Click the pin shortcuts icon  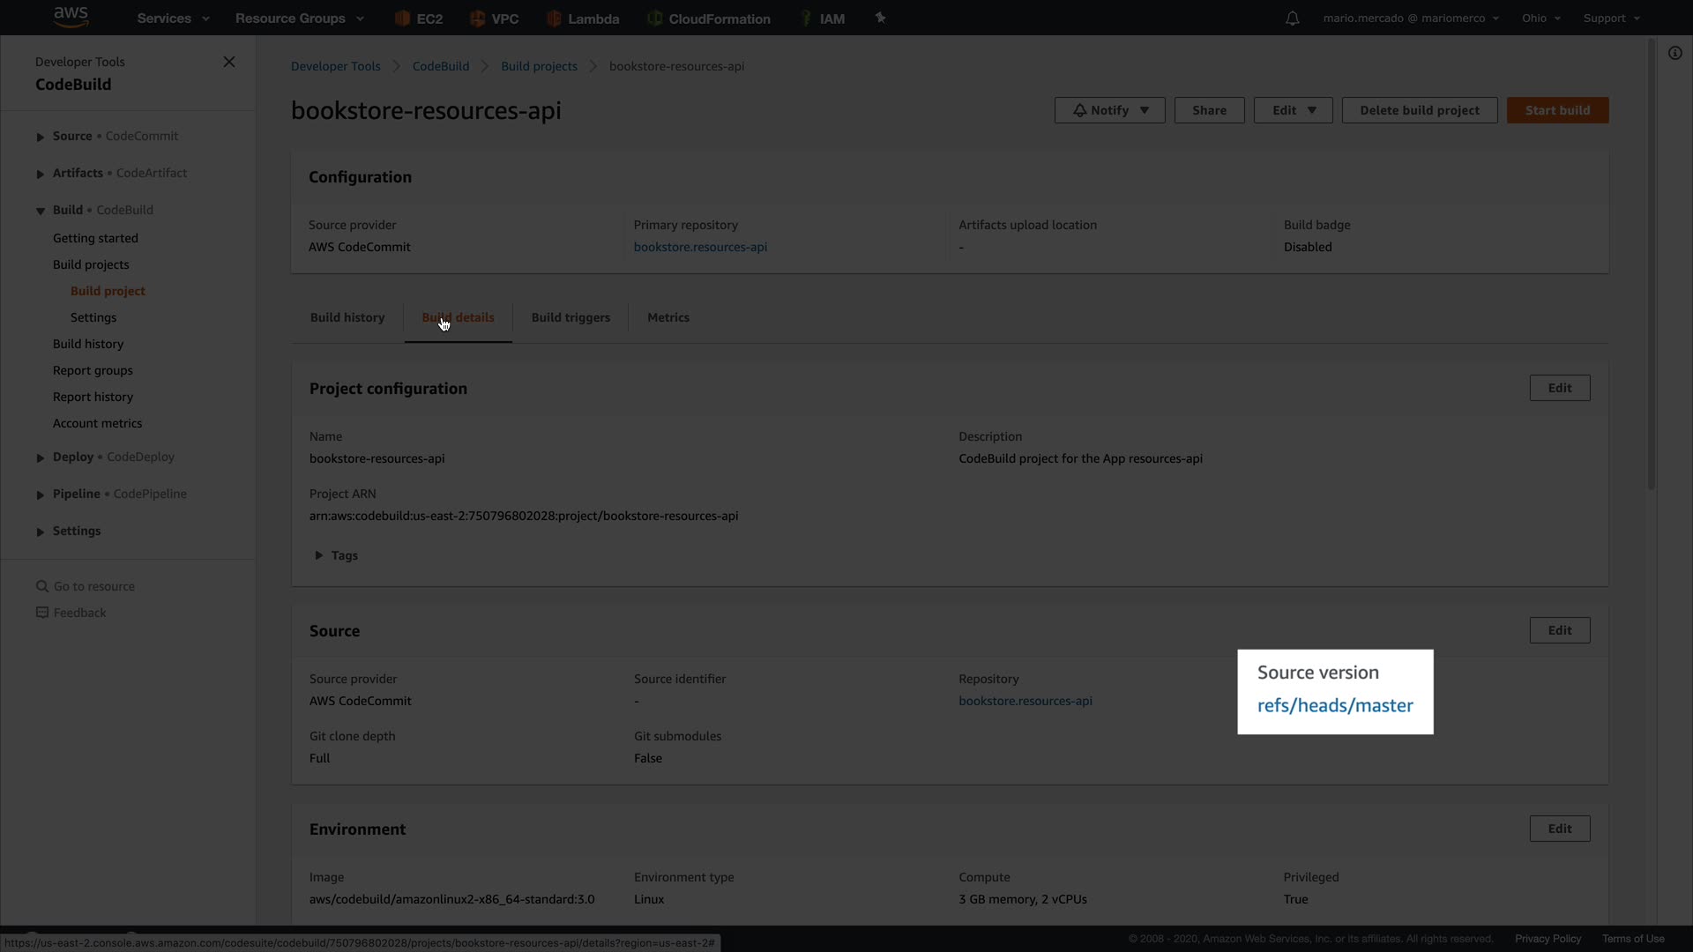pyautogui.click(x=880, y=18)
